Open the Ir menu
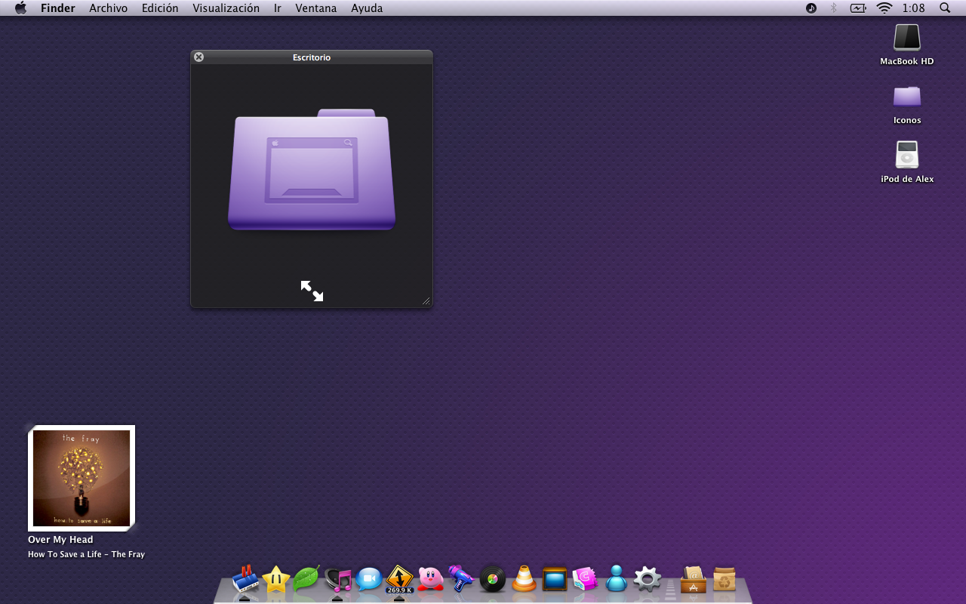 pos(278,8)
